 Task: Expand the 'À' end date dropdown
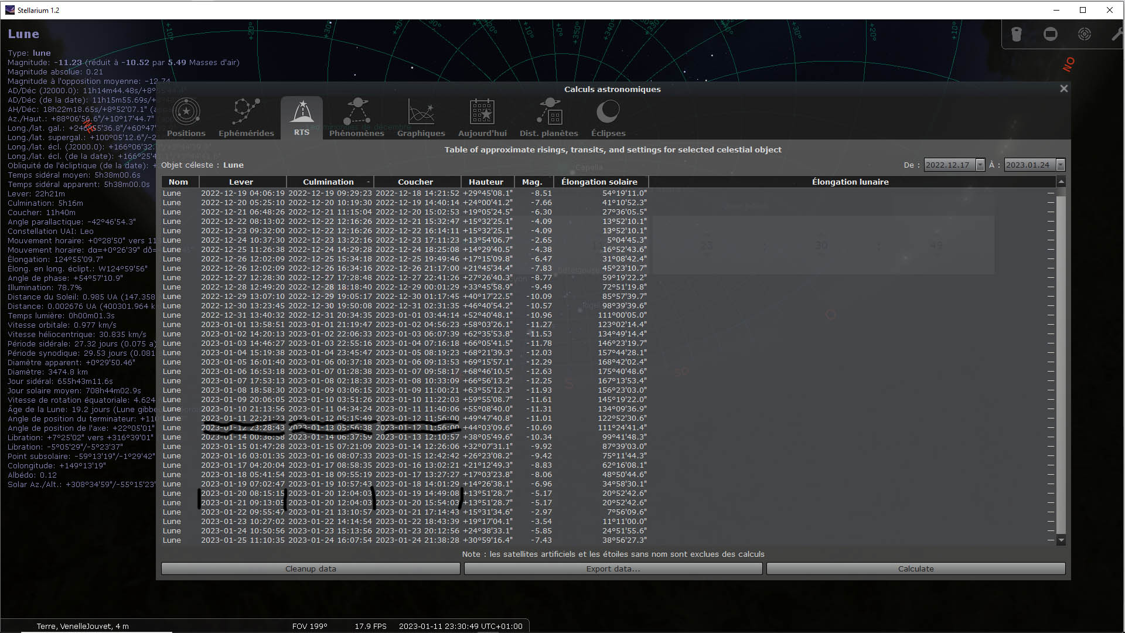pos(1060,165)
